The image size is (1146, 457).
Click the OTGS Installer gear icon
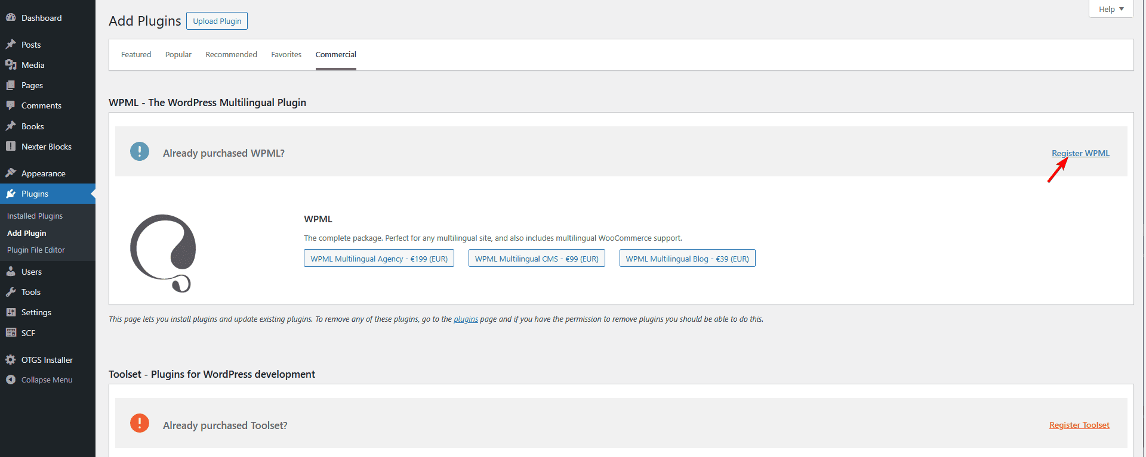tap(11, 360)
